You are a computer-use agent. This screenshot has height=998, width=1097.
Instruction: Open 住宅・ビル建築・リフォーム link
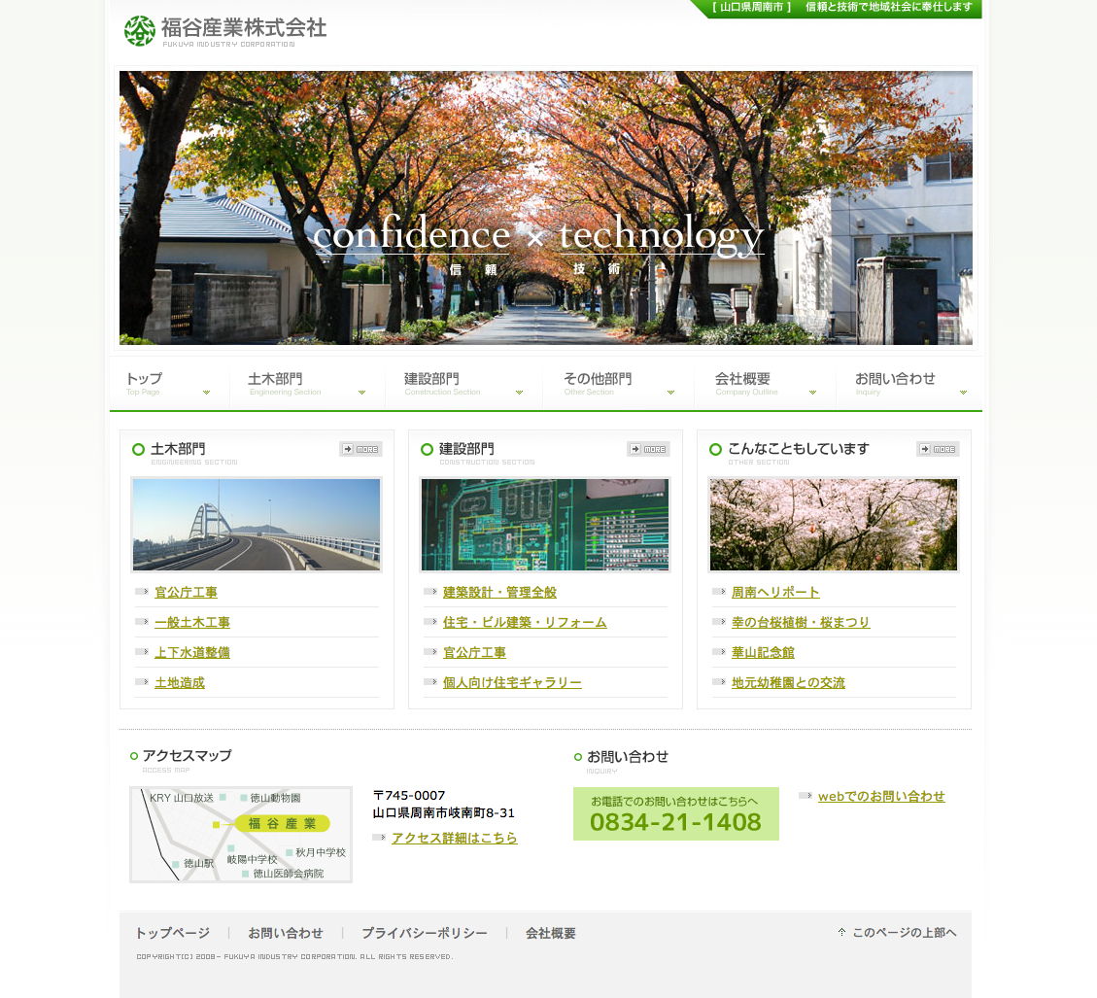525,622
